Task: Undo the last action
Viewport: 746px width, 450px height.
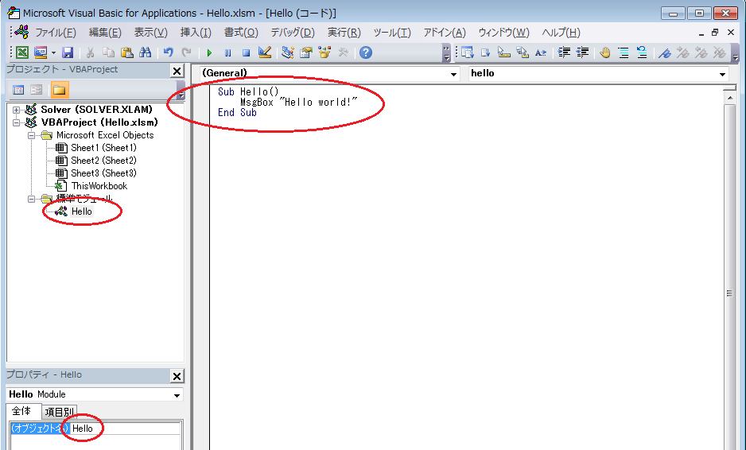Action: tap(168, 52)
